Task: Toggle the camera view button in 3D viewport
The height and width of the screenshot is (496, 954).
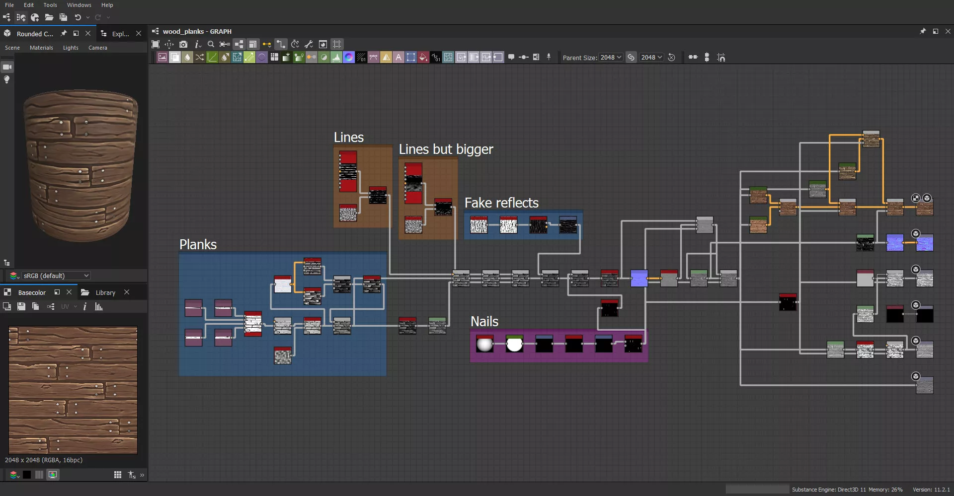Action: point(7,67)
